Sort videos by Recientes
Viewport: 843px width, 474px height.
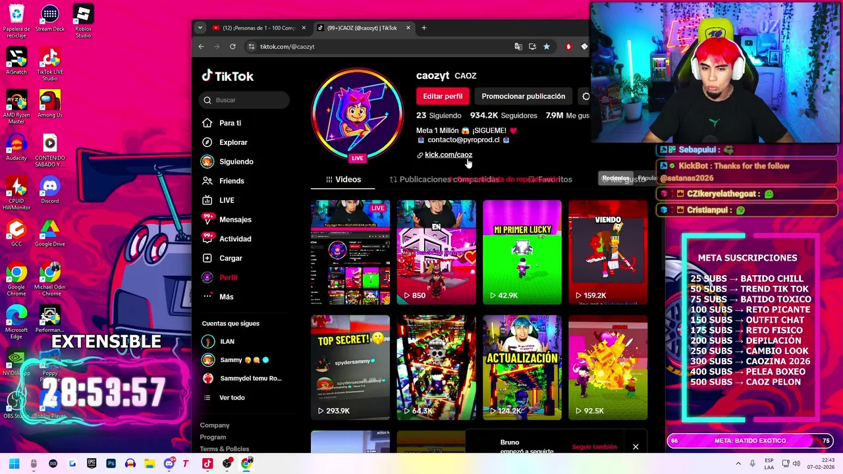(615, 178)
